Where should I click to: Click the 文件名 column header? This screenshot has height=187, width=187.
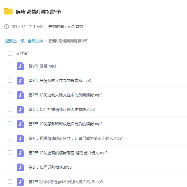coord(22,53)
